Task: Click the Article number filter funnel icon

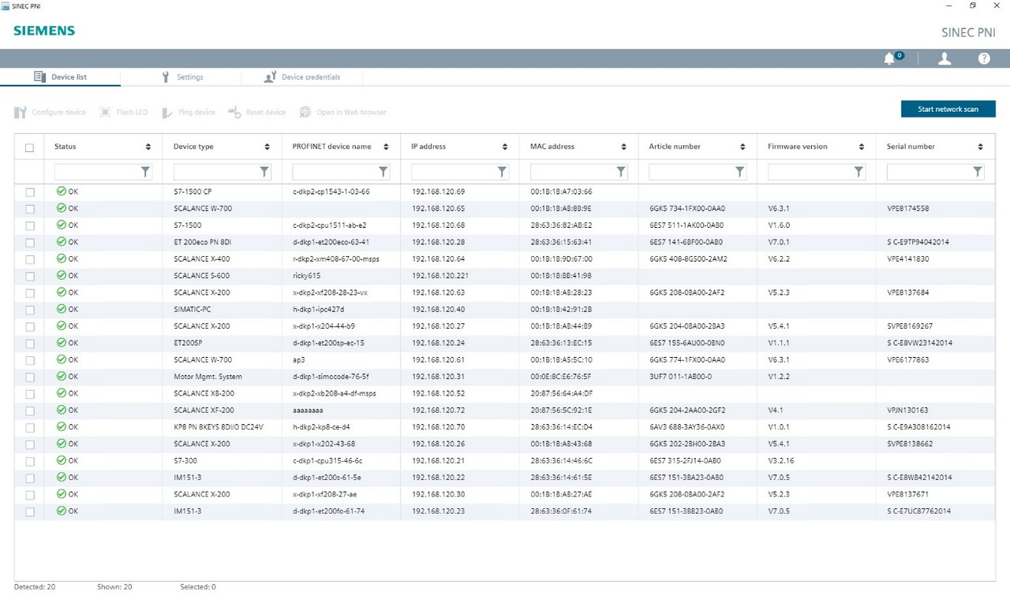Action: click(x=739, y=172)
